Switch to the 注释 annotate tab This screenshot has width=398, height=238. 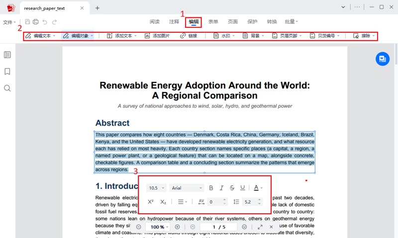click(x=174, y=21)
